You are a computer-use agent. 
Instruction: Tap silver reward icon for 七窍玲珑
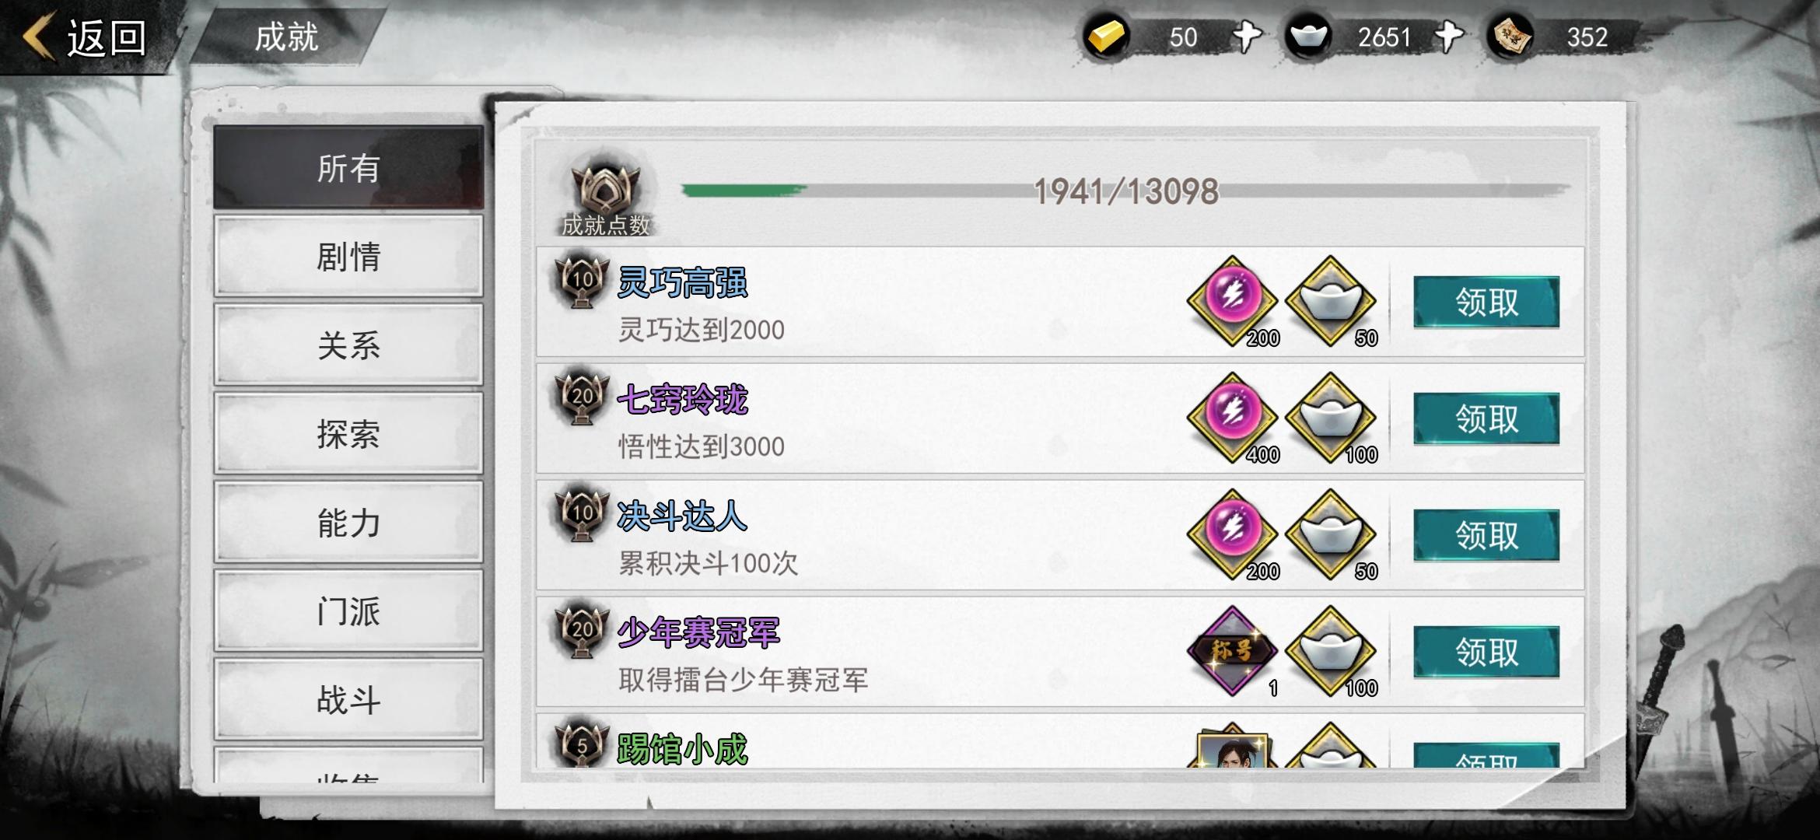[x=1331, y=418]
